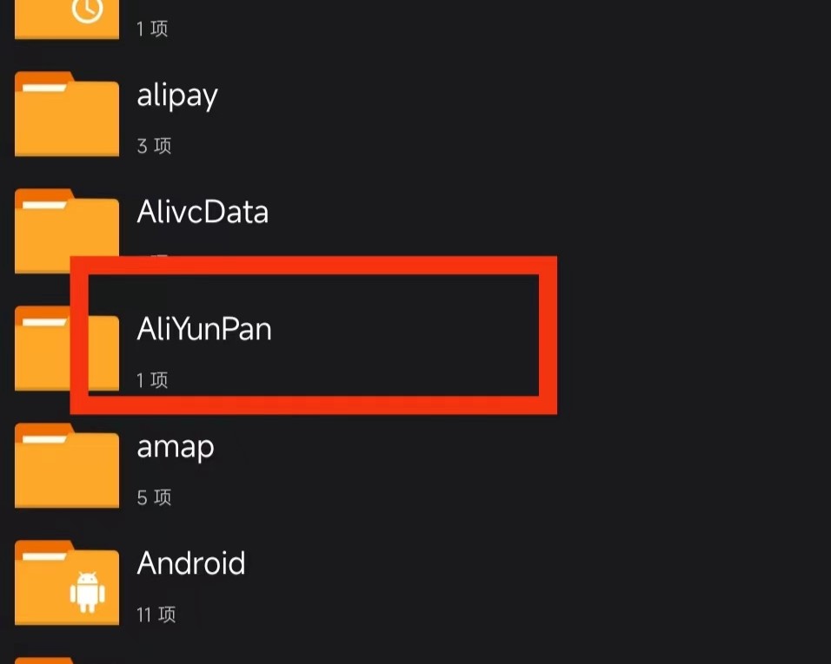Open the AlivcData folder by its name
This screenshot has height=664, width=831.
(x=203, y=213)
